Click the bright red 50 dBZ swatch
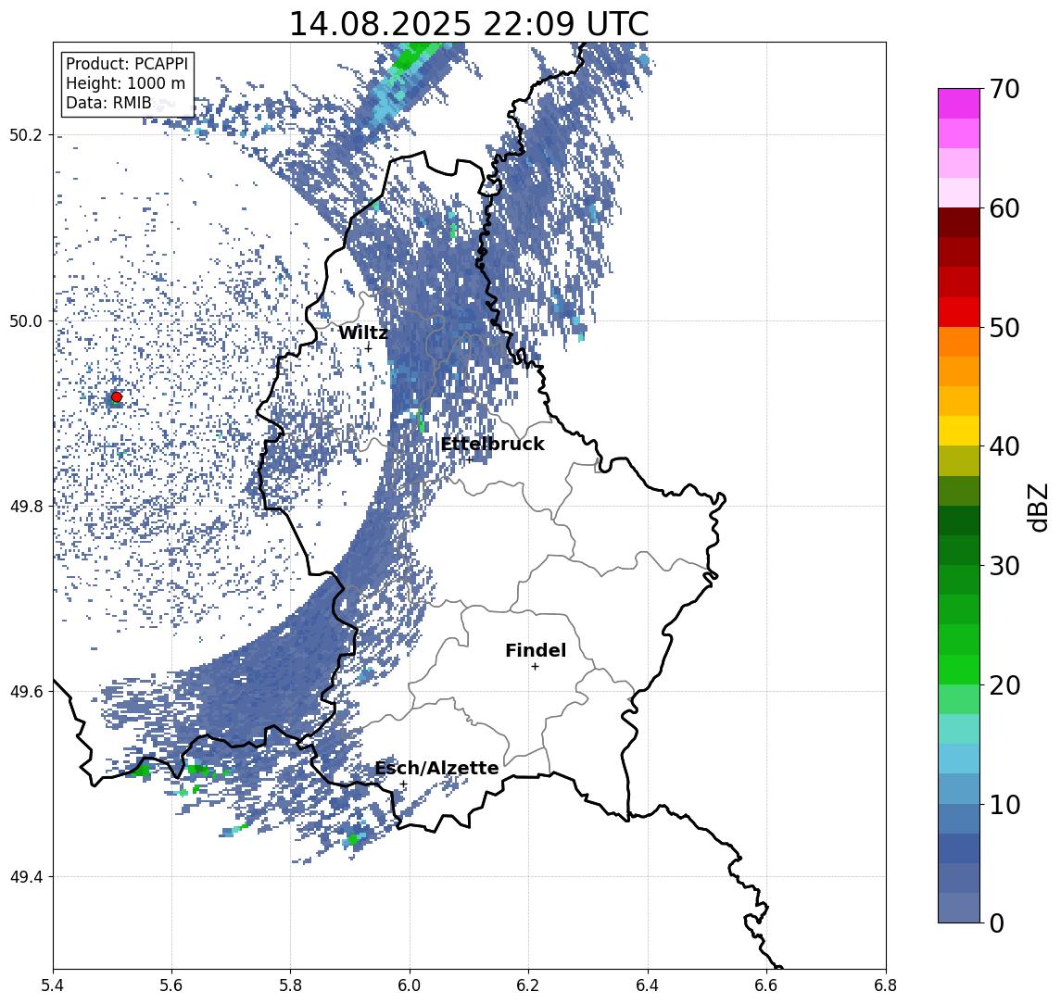The width and height of the screenshot is (1061, 1004). point(959,312)
